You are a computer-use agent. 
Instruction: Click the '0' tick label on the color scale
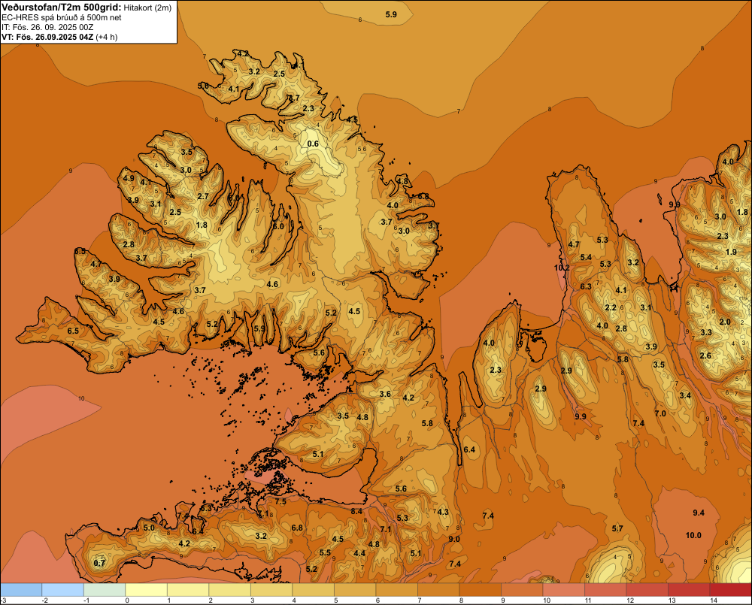pyautogui.click(x=127, y=600)
